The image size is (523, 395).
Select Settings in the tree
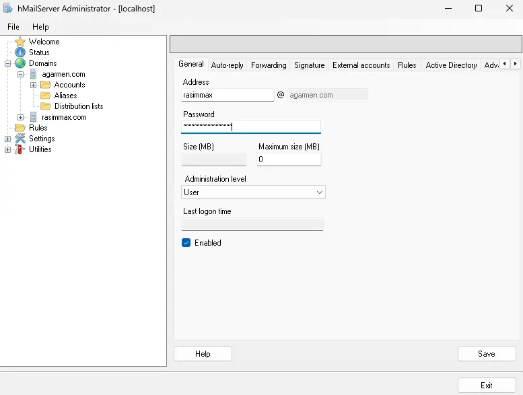pos(42,139)
